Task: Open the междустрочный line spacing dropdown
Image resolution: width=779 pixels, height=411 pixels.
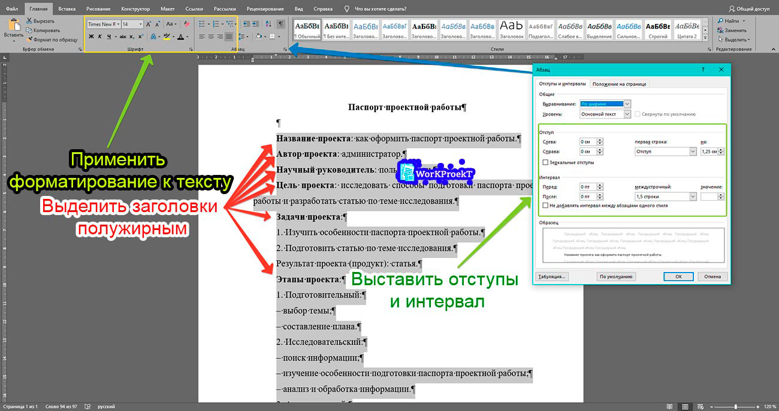Action: tap(693, 197)
